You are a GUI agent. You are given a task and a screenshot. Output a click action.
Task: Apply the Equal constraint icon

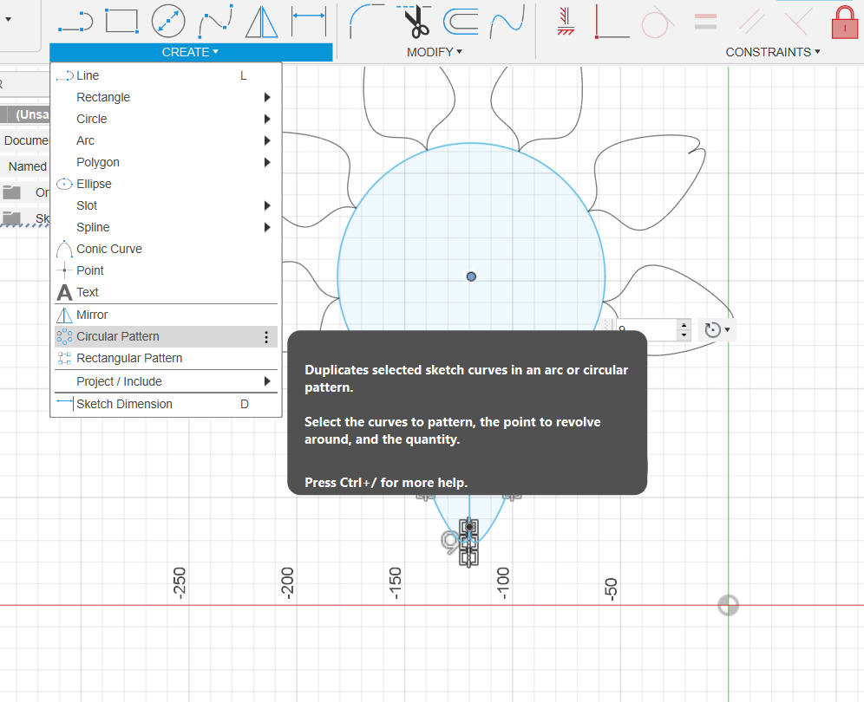pos(705,22)
